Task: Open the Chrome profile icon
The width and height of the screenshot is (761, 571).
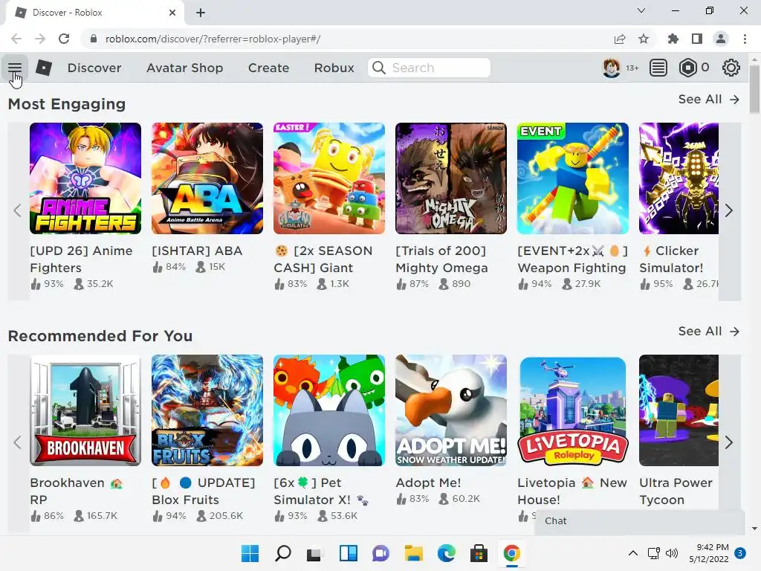Action: click(x=721, y=39)
